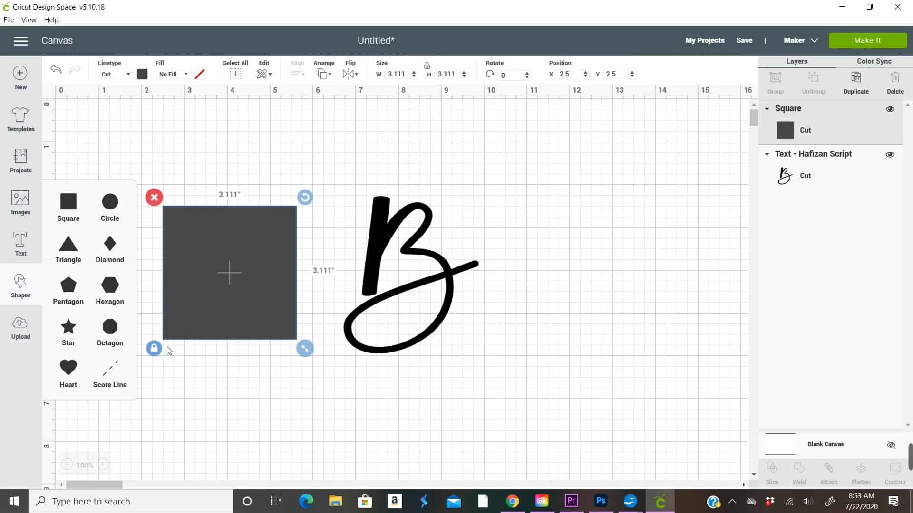
Task: Click the Undo arrow
Action: (56, 69)
